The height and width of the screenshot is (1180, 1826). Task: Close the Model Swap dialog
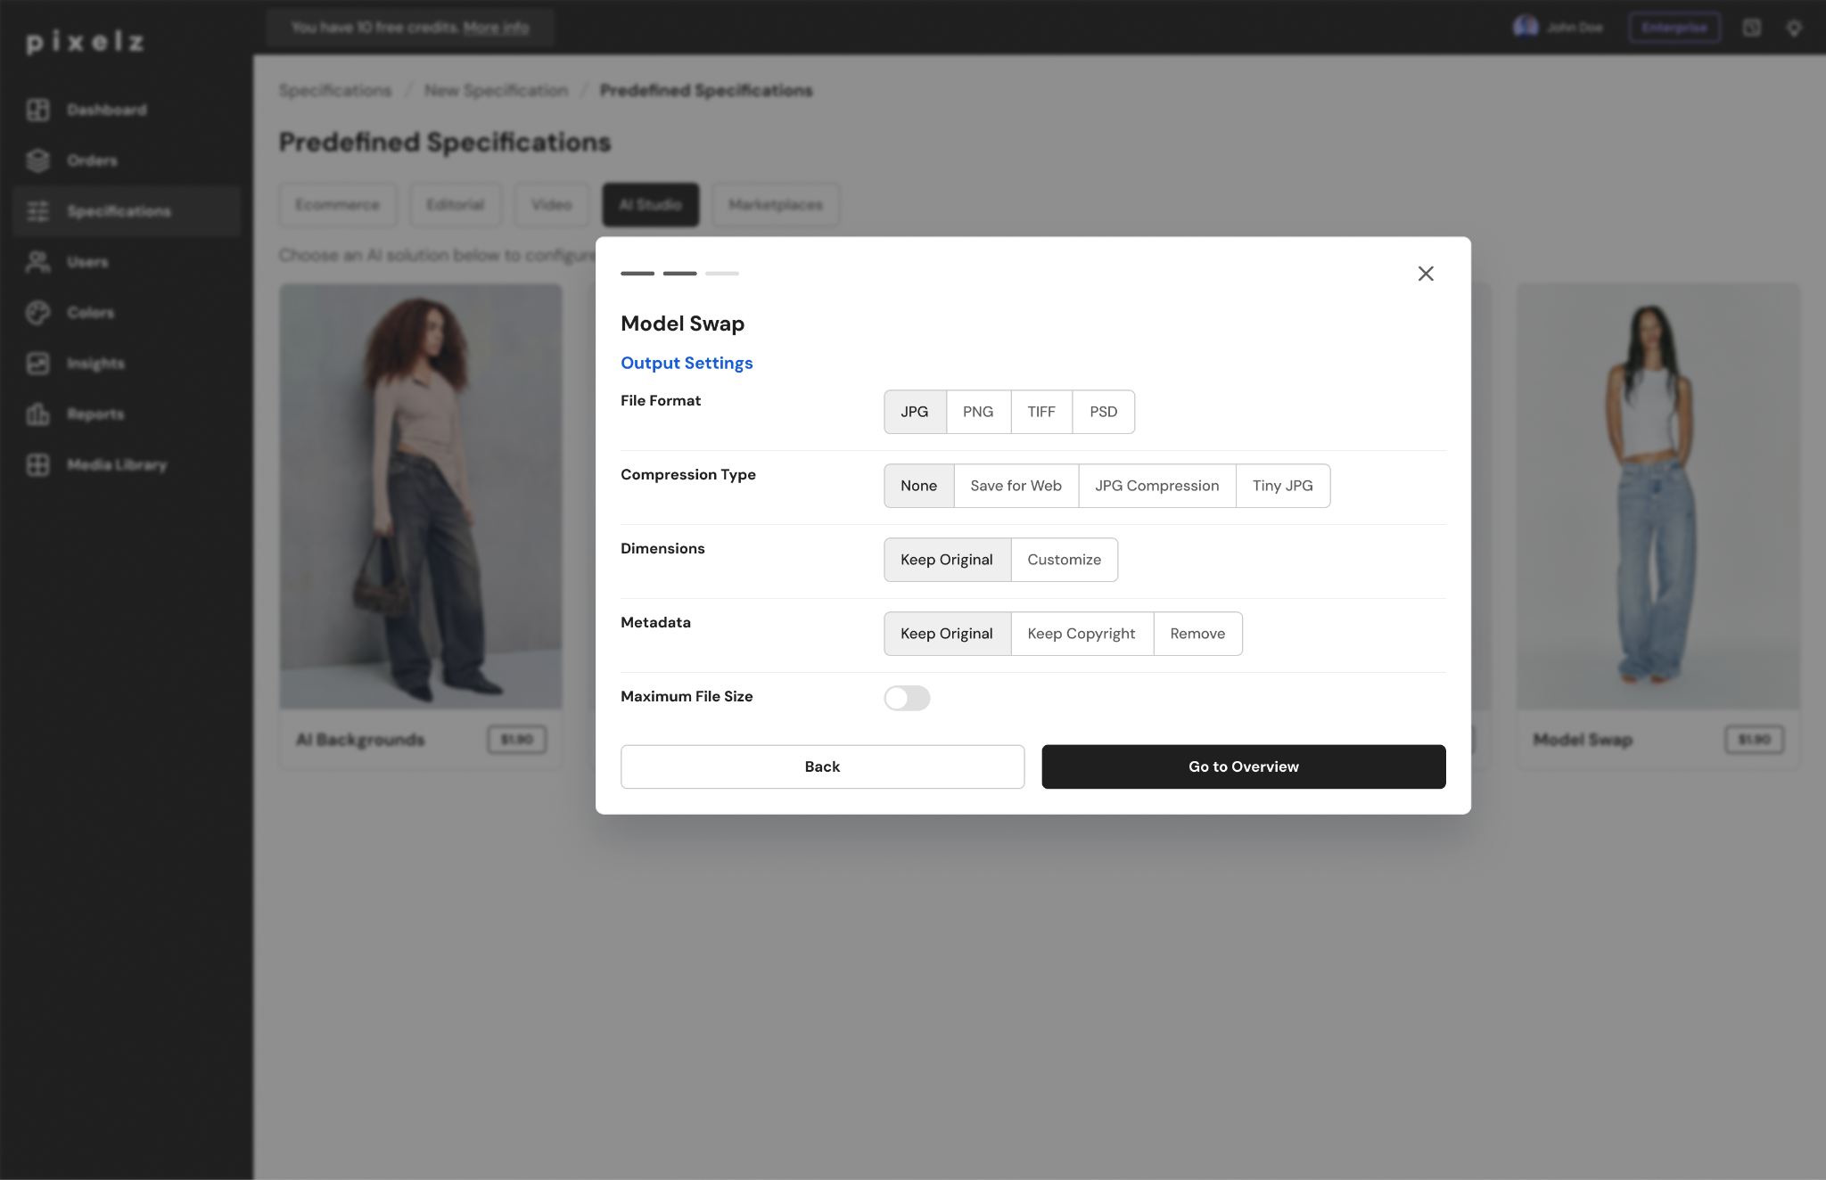tap(1426, 274)
